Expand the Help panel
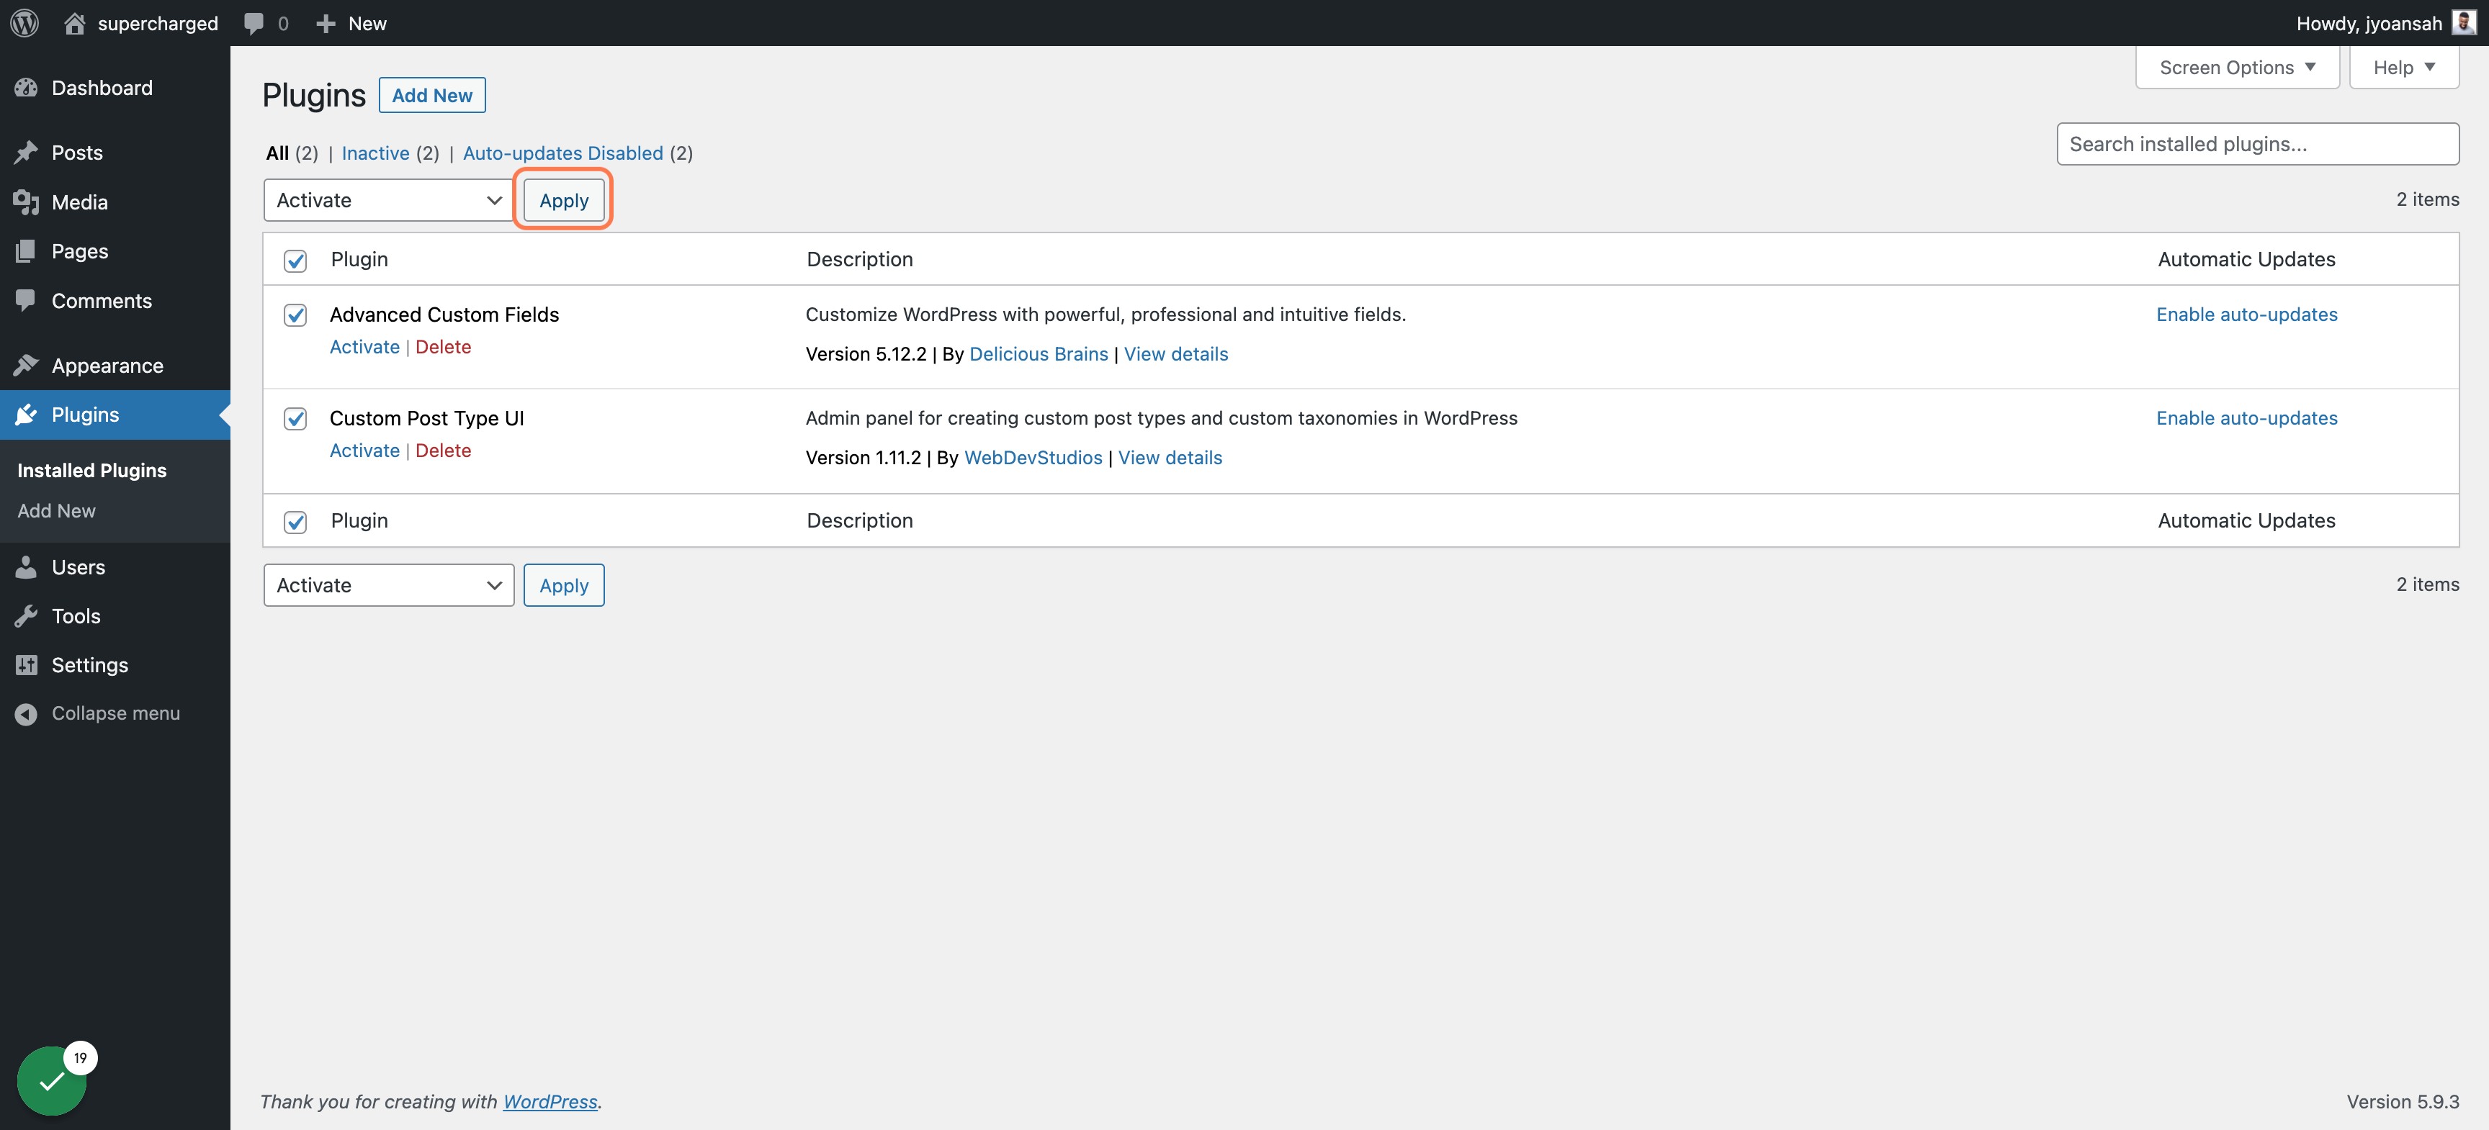2489x1130 pixels. pyautogui.click(x=2404, y=68)
